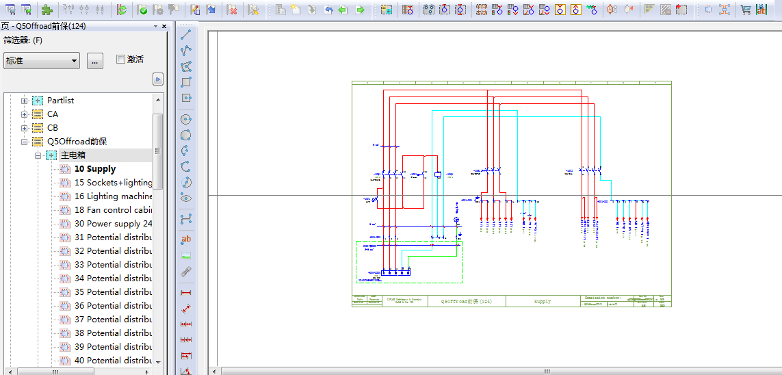Go to previous page with green left arrow

coord(343,9)
